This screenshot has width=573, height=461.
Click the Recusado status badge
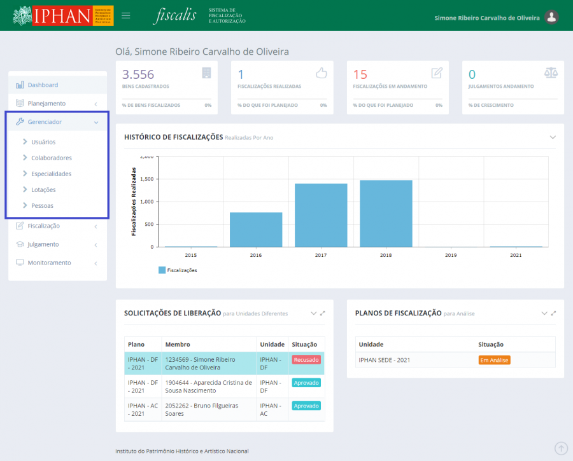[x=306, y=360]
